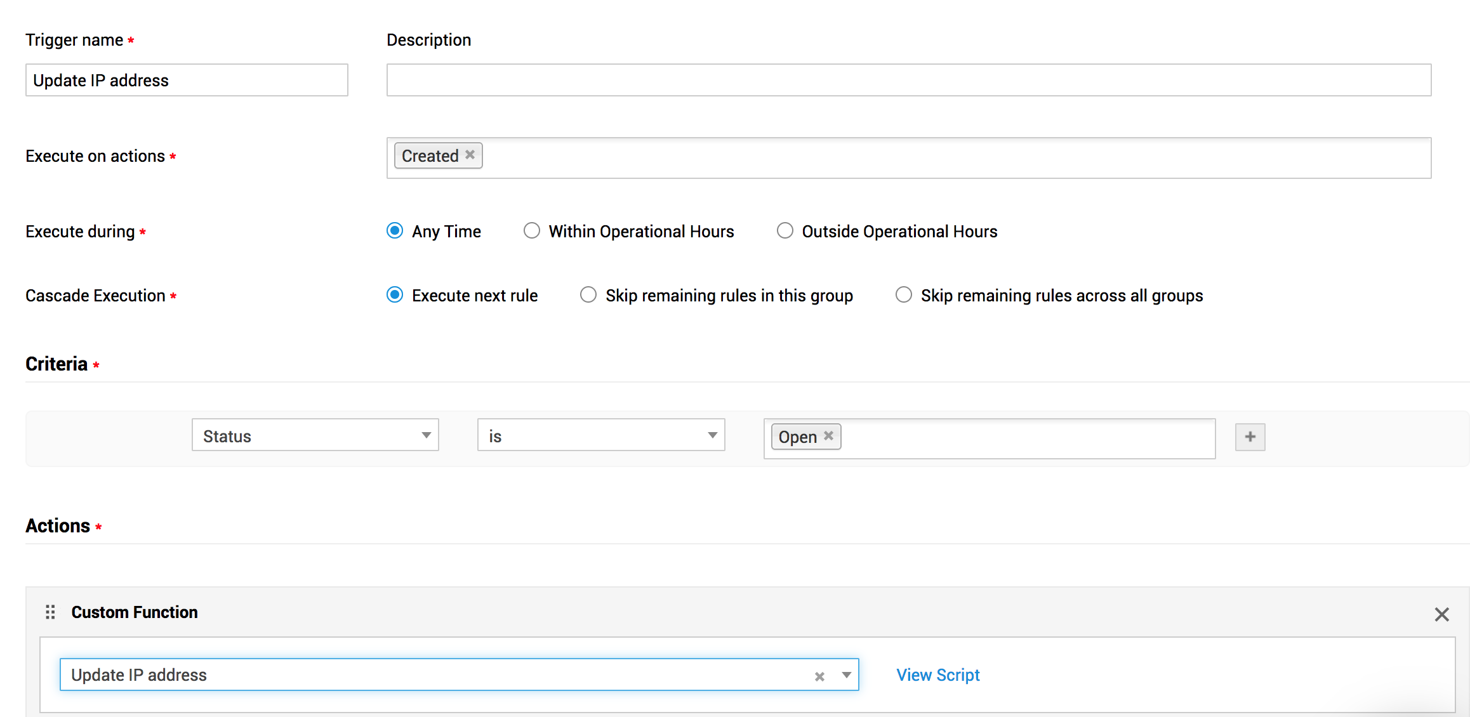This screenshot has height=717, width=1470.
Task: Grab the Custom Function drag handle
Action: point(51,612)
